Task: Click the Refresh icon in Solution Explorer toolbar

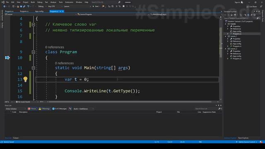Action: pos(248,15)
